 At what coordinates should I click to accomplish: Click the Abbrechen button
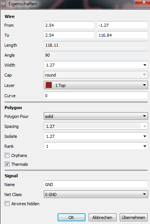click(x=102, y=217)
